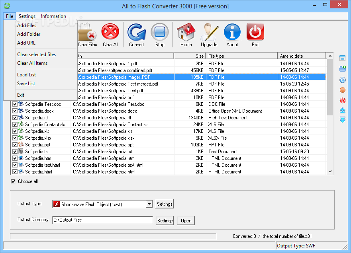The height and width of the screenshot is (253, 351).
Task: Click the Word icon beside Softpedia Test.doc
Action: [21, 104]
